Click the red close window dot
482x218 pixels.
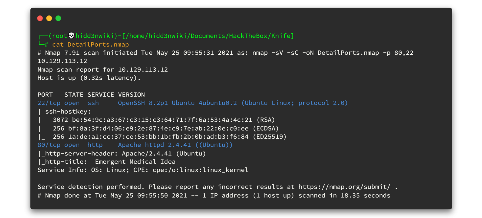pyautogui.click(x=40, y=18)
